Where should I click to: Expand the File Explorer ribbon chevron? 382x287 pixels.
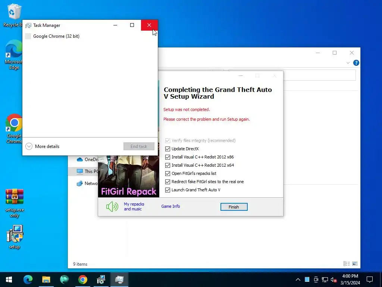[348, 63]
